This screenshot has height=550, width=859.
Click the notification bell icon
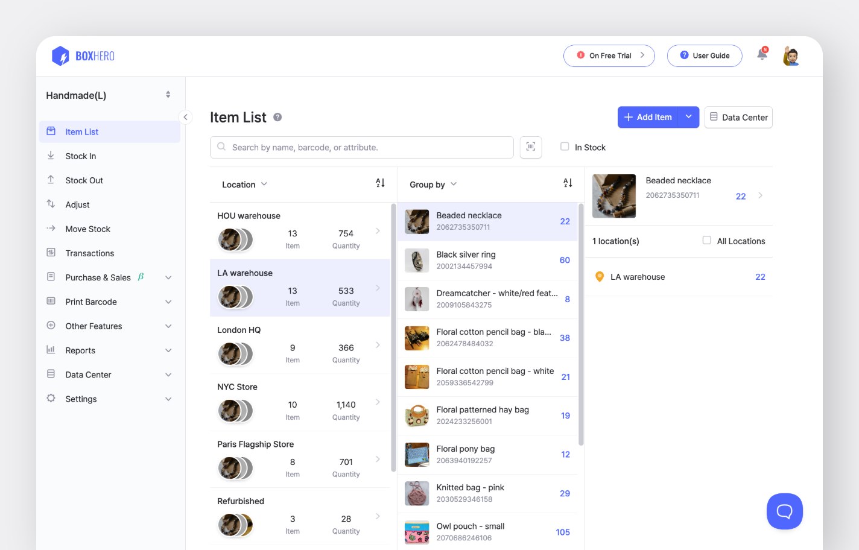point(762,54)
